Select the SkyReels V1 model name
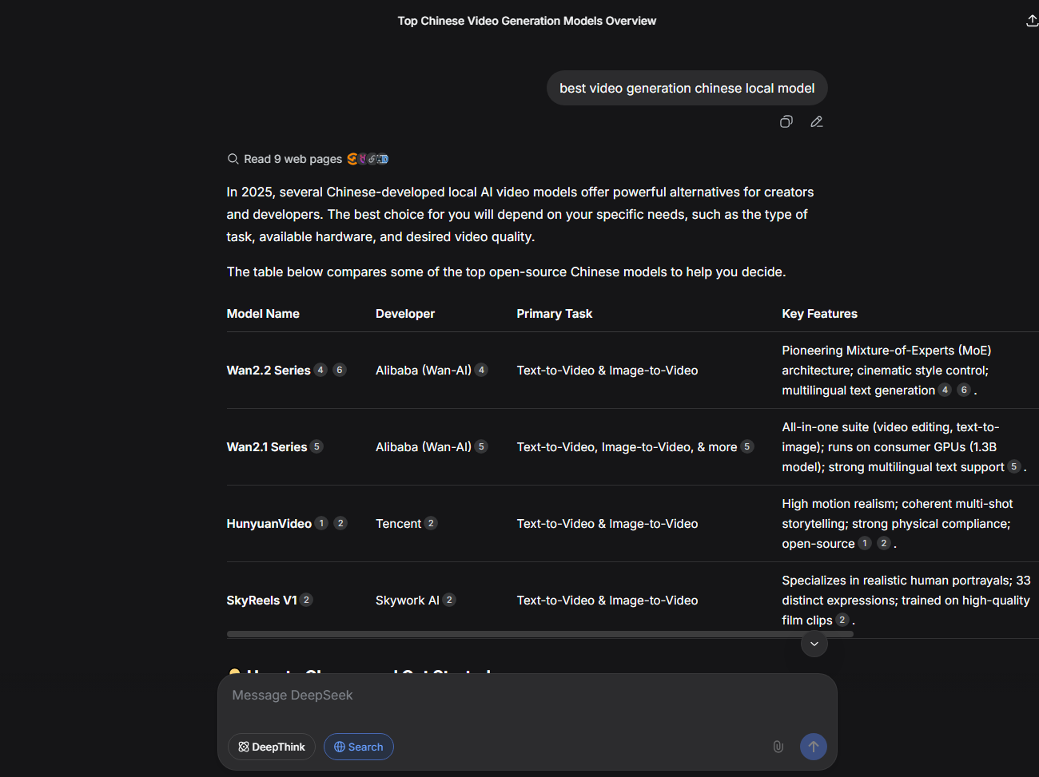Viewport: 1039px width, 777px height. coord(262,601)
